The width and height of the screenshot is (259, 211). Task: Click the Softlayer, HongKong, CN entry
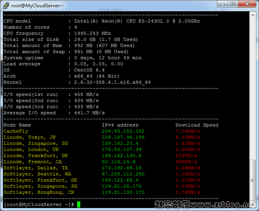tap(39, 192)
